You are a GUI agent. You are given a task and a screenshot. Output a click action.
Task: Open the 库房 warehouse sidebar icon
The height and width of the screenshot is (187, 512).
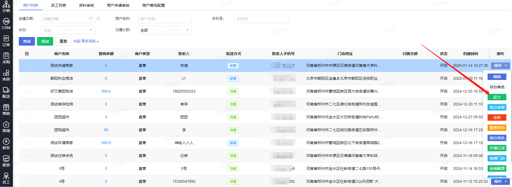(6, 75)
